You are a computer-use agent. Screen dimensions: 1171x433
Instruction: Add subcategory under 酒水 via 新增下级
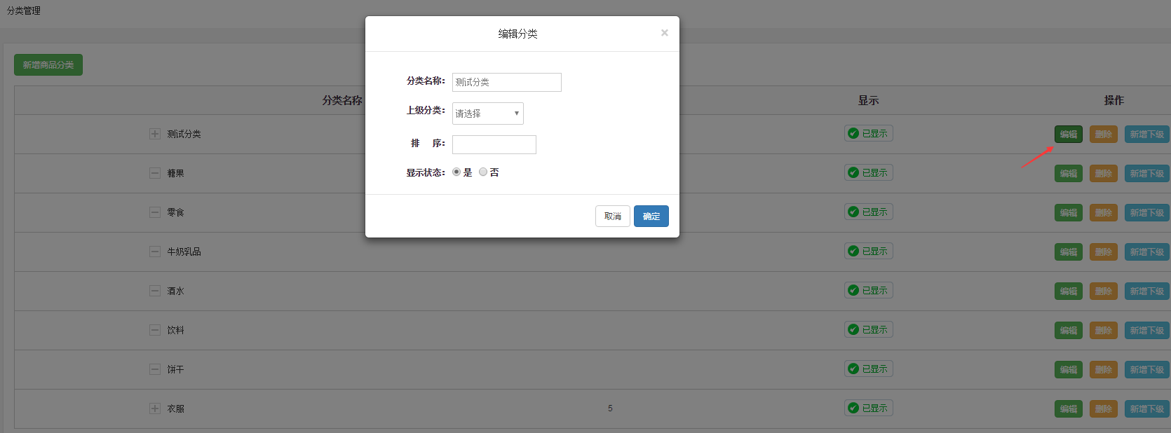1147,291
